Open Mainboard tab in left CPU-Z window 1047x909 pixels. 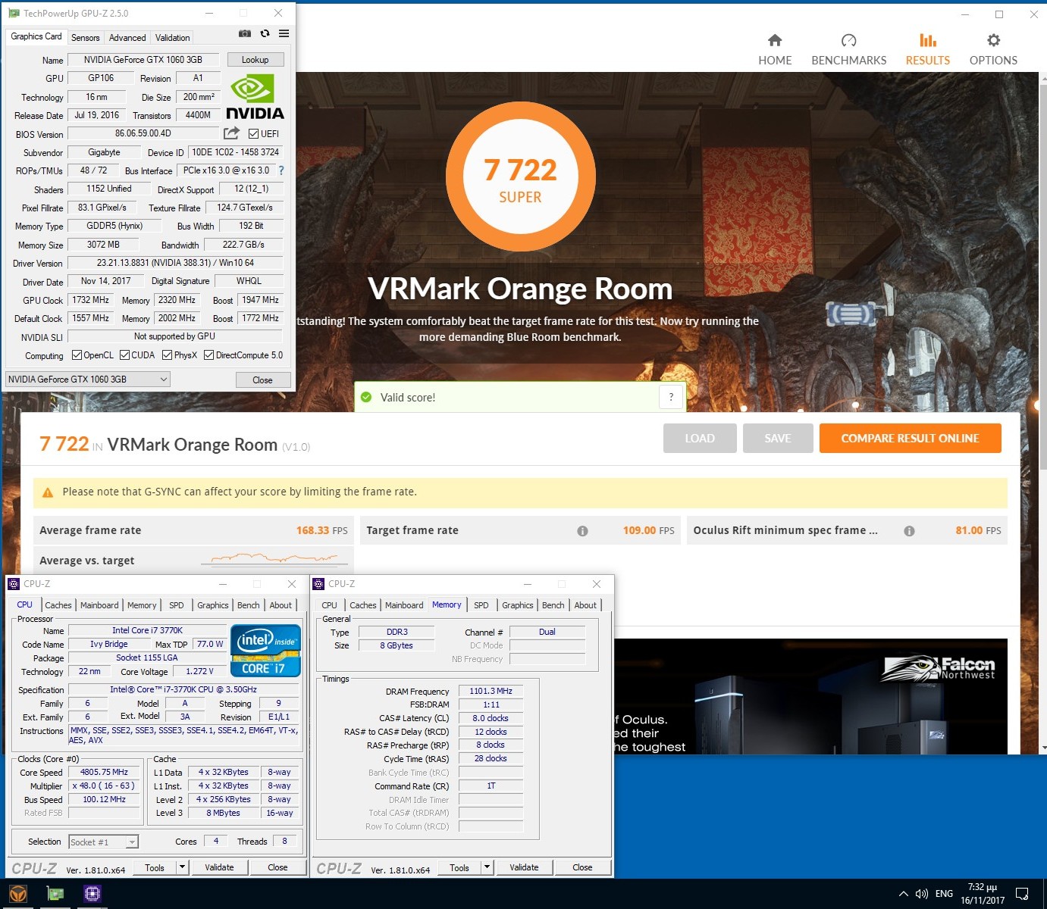click(x=99, y=605)
